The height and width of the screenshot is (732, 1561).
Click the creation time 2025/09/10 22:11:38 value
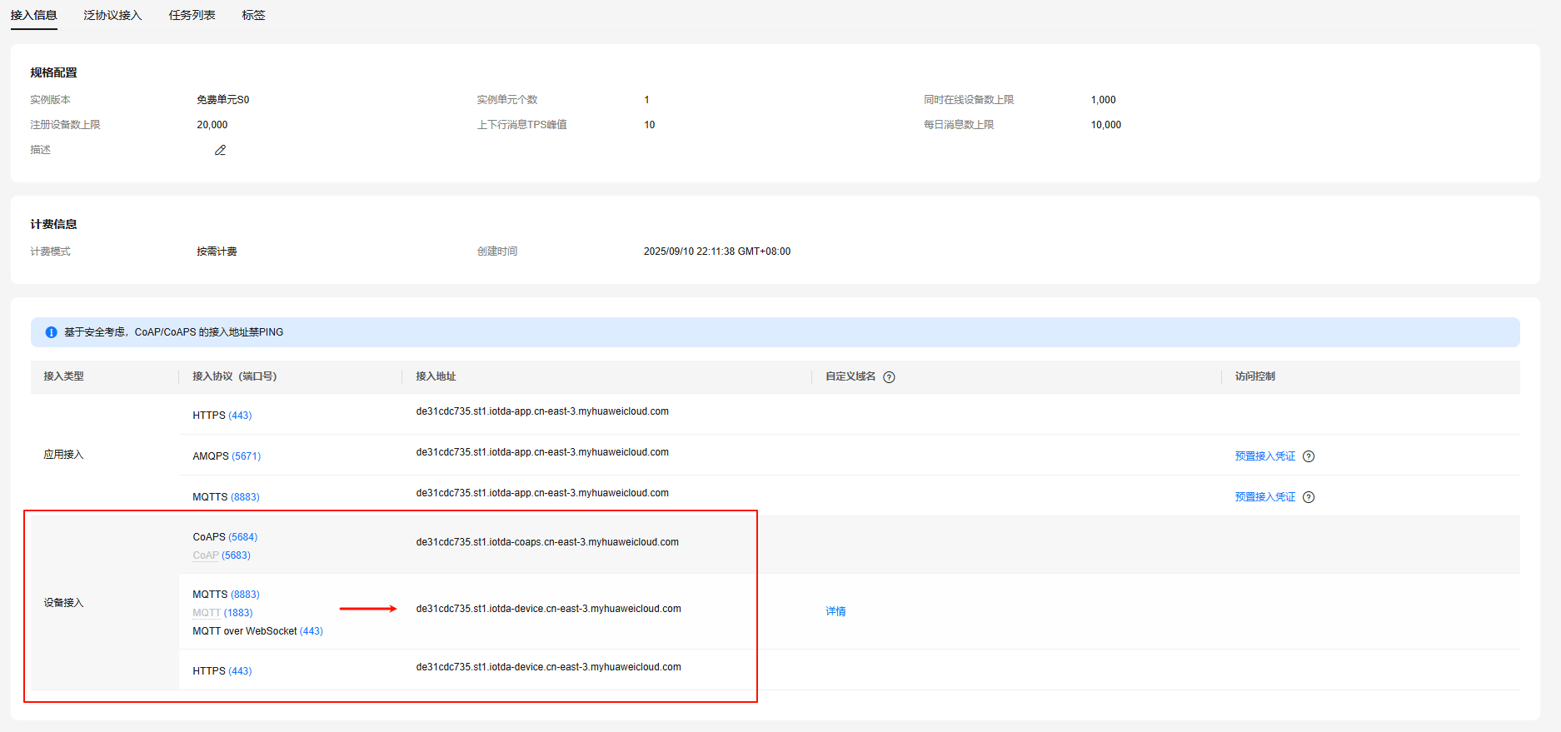click(717, 251)
